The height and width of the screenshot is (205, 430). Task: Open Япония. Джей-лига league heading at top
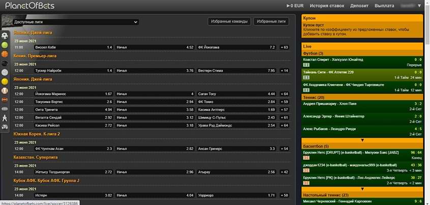pos(33,33)
